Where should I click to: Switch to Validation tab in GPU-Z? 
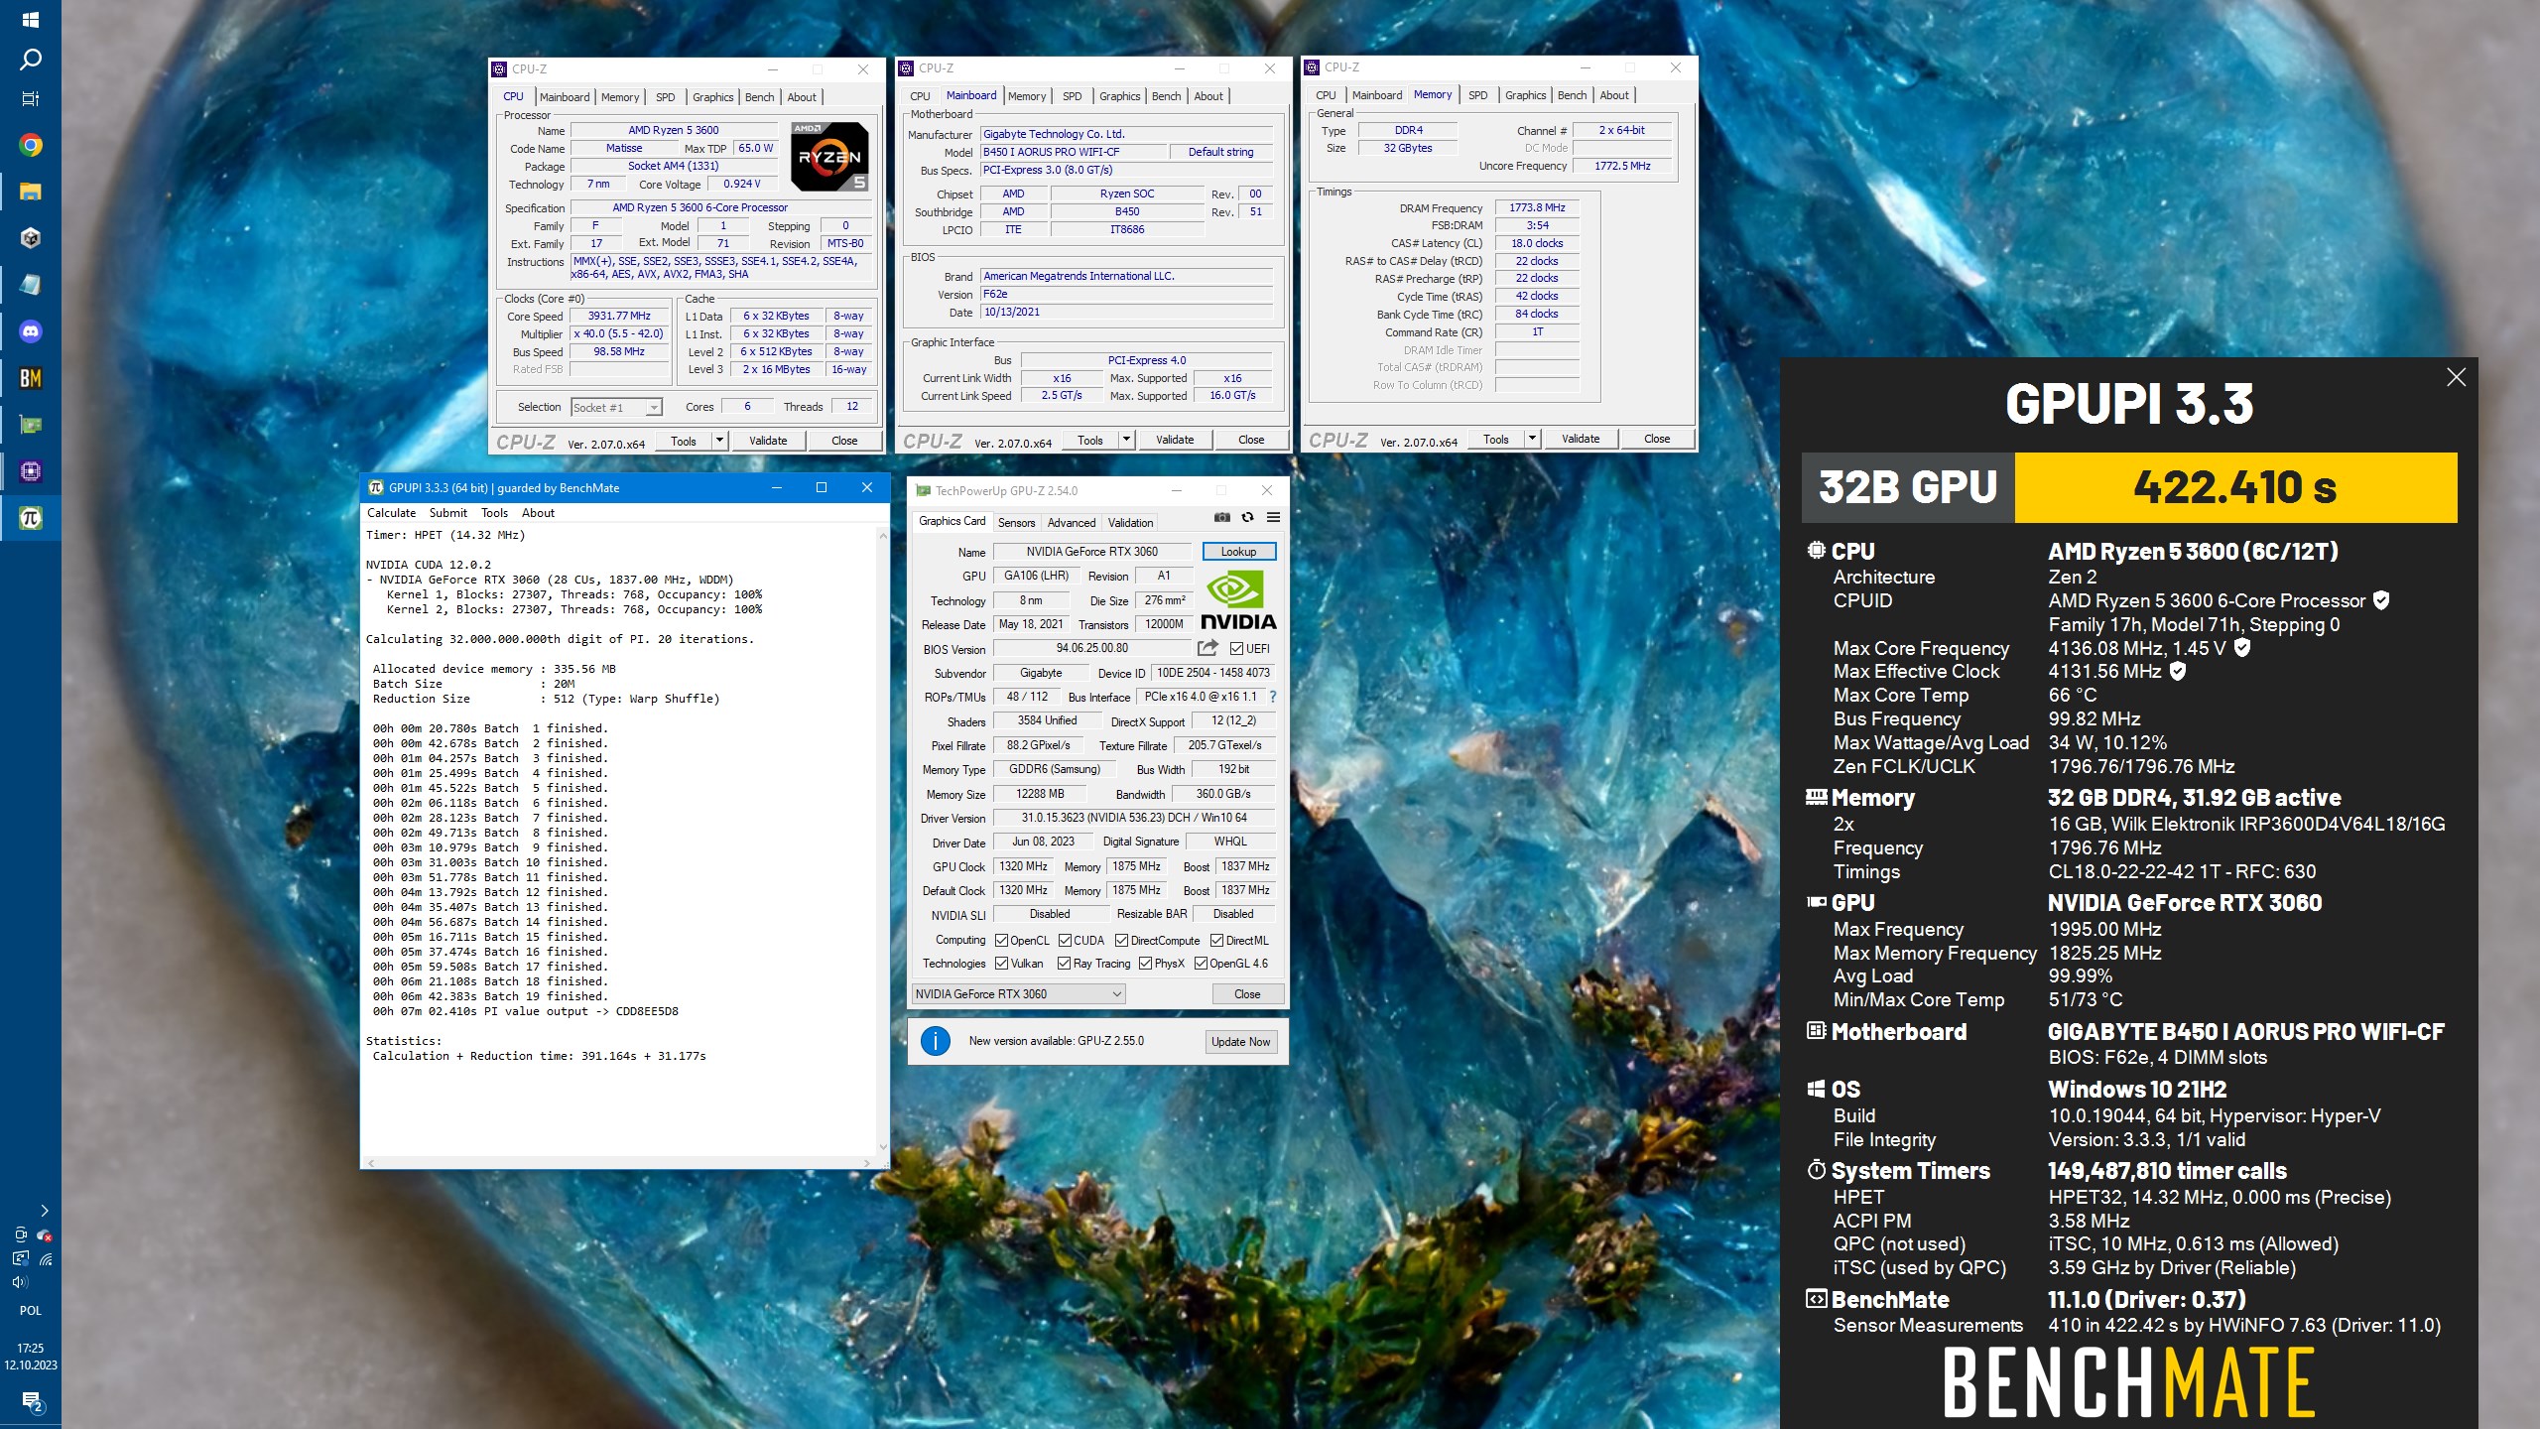tap(1130, 523)
